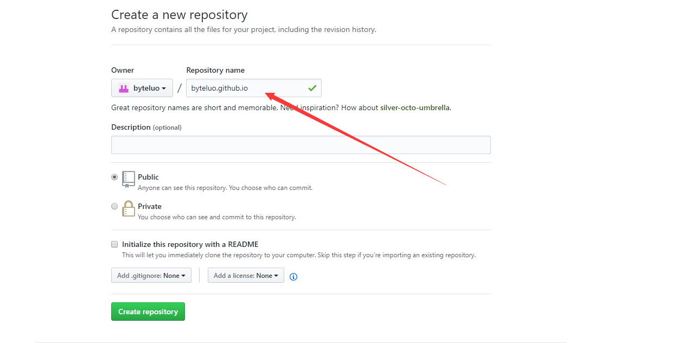Enable the Initialize with README checkbox
The height and width of the screenshot is (343, 690).
pos(114,244)
